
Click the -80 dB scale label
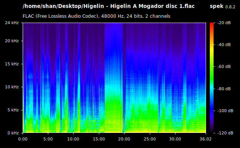(224, 89)
